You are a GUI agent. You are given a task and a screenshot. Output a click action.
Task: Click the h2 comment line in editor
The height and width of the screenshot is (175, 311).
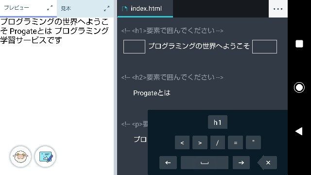click(172, 77)
